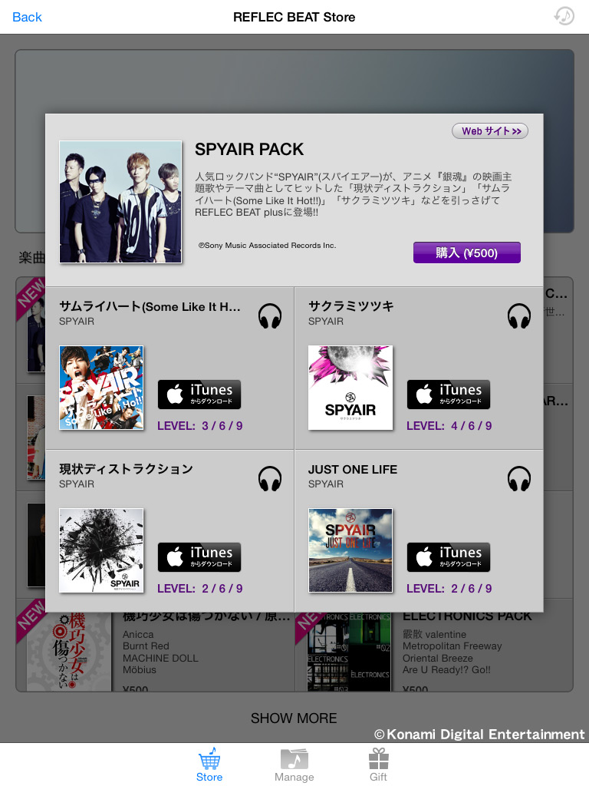Switch to the Manage tab
The height and width of the screenshot is (786, 589).
294,765
